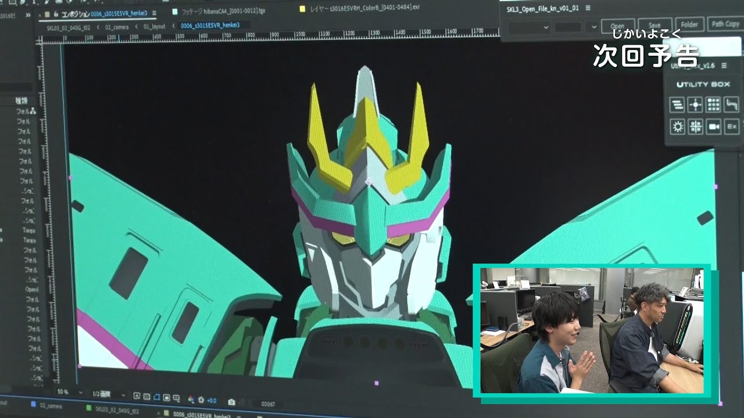Viewport: 744px width, 418px height.
Task: Toggle mask and shape path visibility
Action: coord(156,398)
